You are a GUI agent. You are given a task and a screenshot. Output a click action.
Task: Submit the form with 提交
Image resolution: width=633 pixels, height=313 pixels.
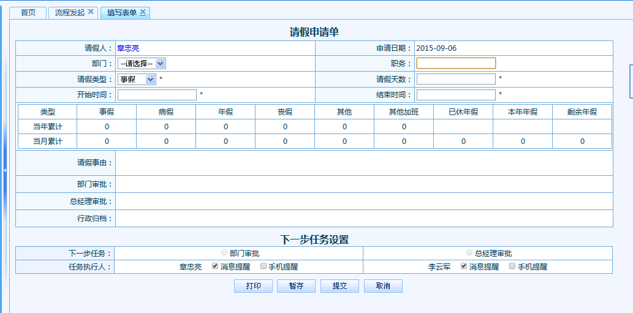(339, 286)
